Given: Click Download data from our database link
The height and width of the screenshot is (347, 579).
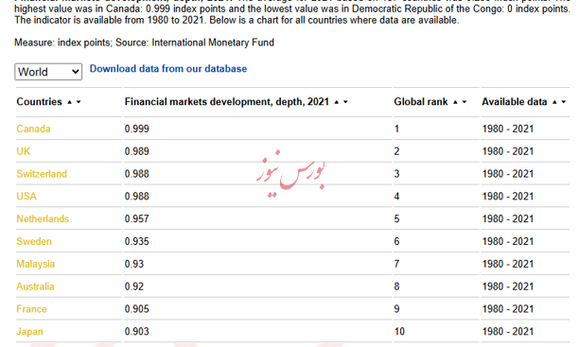Looking at the screenshot, I should click(x=168, y=69).
